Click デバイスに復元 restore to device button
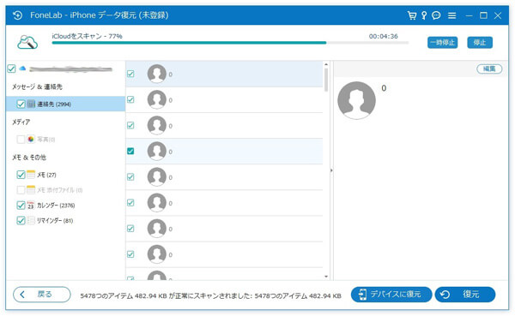Screen dimensions: 515x316 pos(391,295)
